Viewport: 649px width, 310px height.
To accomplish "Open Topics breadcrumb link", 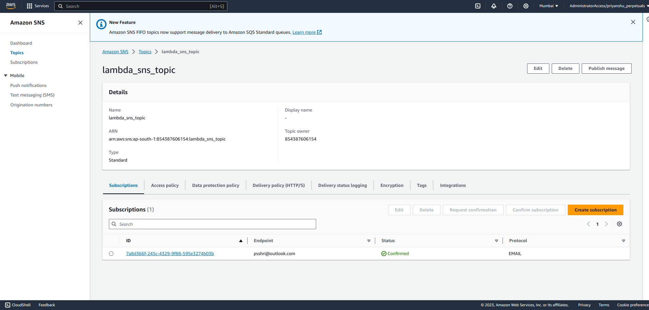I will click(145, 51).
